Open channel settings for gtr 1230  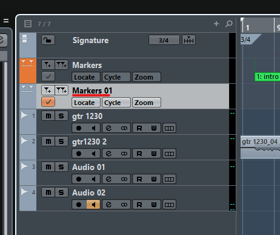coord(108,128)
